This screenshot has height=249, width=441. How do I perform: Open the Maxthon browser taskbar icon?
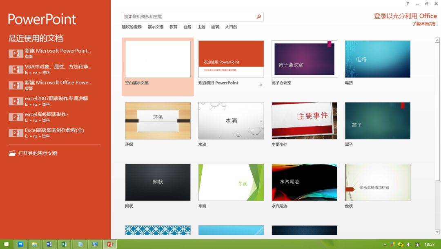point(20,244)
